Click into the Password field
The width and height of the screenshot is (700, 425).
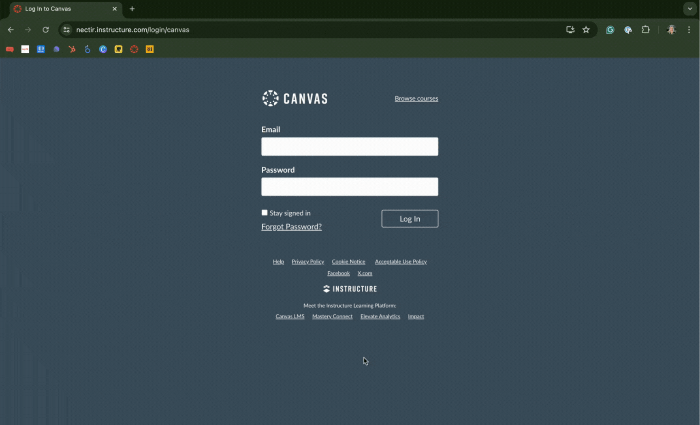pos(350,187)
